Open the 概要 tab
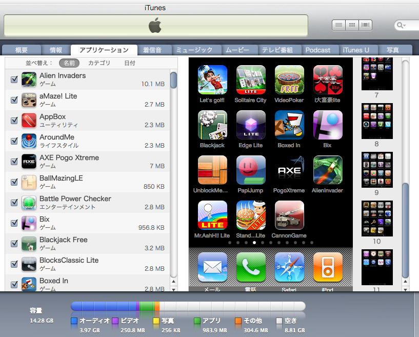Viewport: 419px width, 337px height. tap(22, 50)
